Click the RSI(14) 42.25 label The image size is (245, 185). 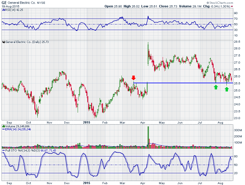point(14,10)
